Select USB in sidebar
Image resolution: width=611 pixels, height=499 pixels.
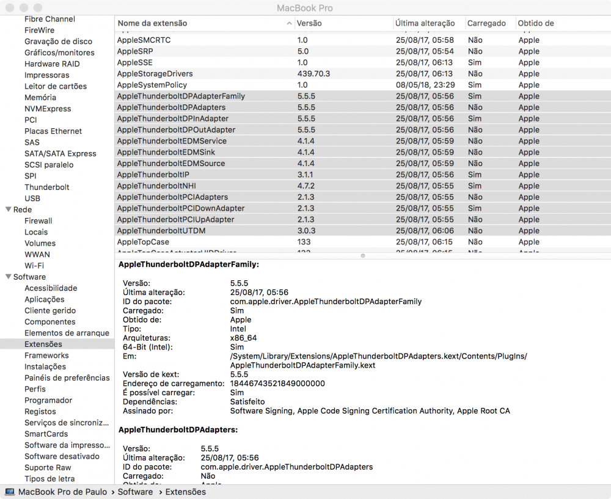click(32, 199)
